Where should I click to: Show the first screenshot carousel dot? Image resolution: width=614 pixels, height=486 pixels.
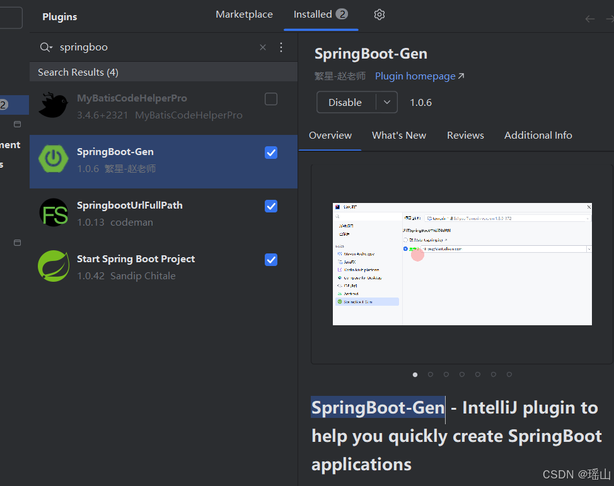point(415,375)
